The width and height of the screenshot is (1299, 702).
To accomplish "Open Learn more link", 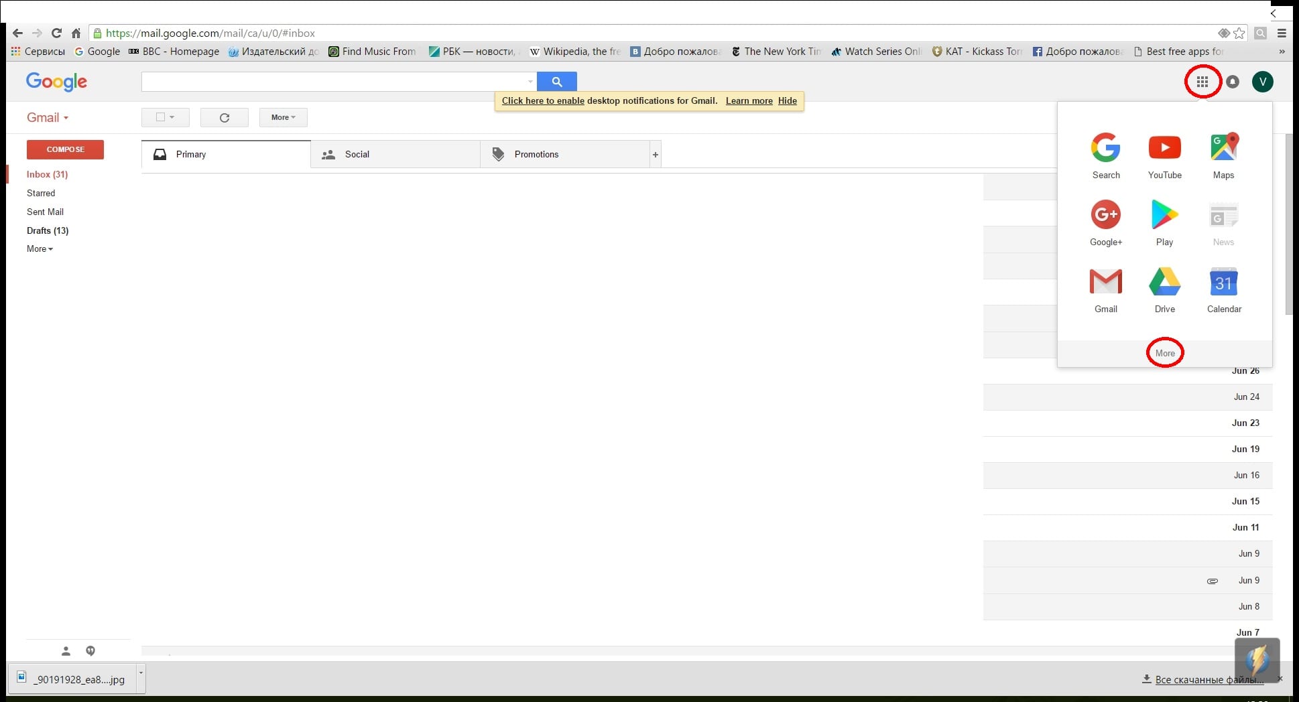I will (x=749, y=100).
